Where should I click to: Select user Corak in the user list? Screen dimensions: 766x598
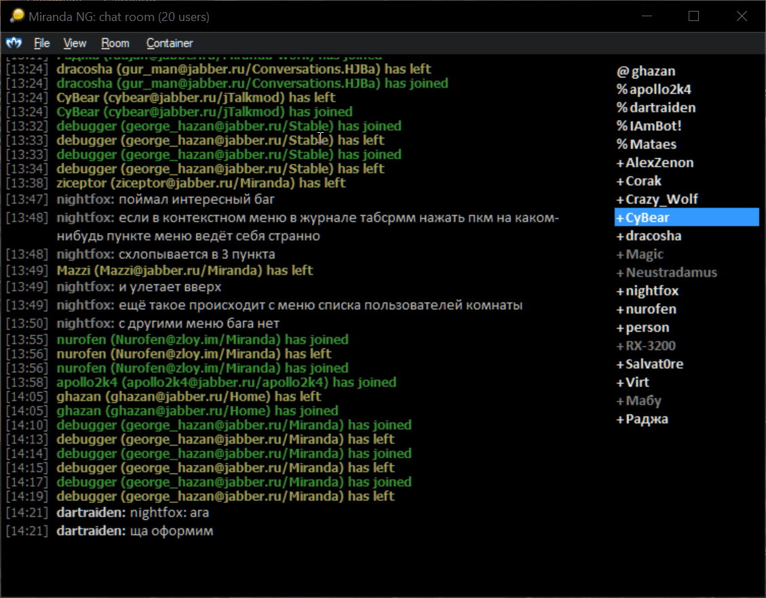639,181
